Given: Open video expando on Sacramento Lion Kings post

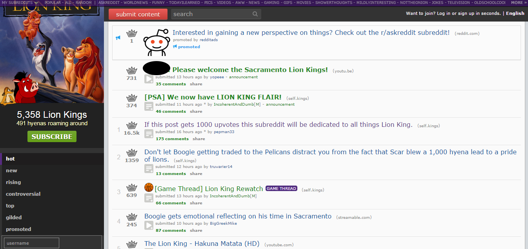Looking at the screenshot, I should (x=149, y=79).
